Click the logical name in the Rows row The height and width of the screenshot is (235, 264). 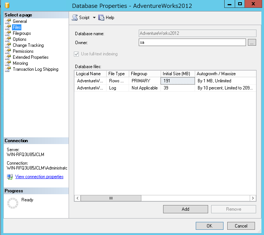pos(90,81)
